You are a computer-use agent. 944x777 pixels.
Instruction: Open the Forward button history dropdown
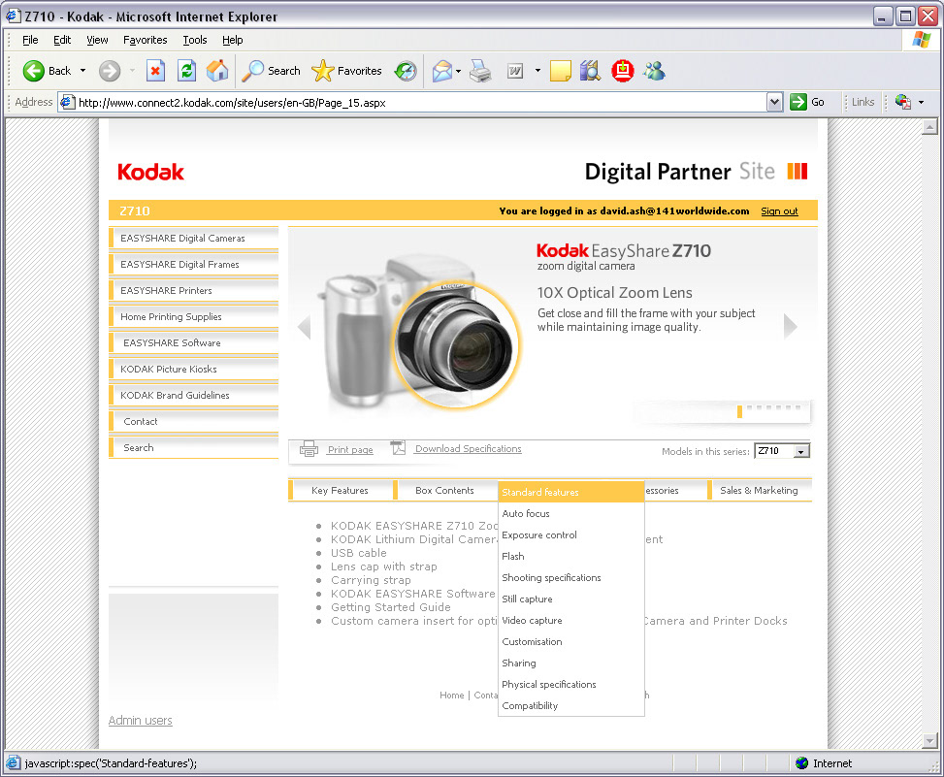133,71
